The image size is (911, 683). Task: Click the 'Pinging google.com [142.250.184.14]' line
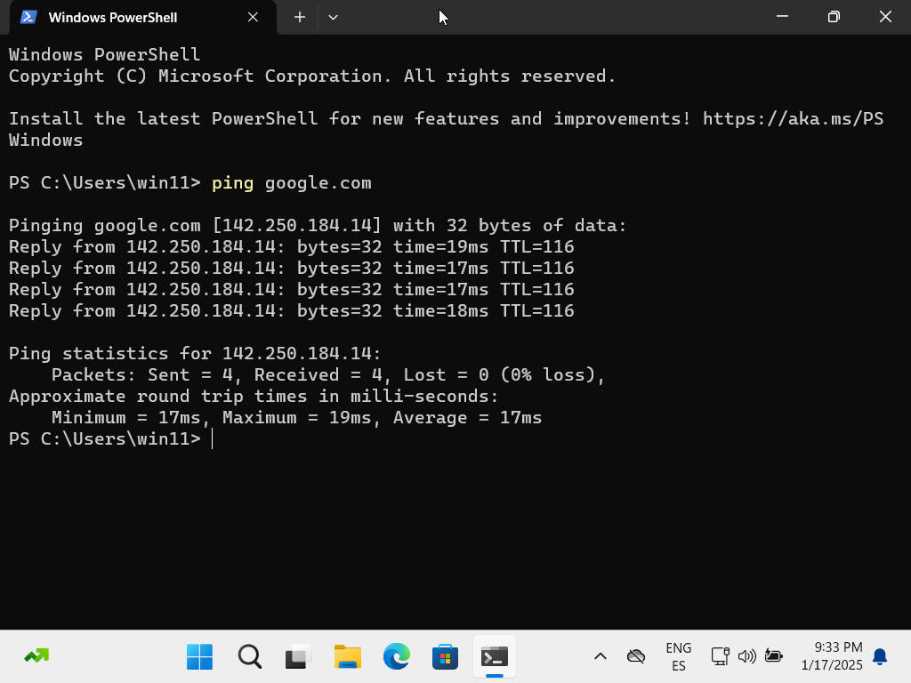click(318, 225)
